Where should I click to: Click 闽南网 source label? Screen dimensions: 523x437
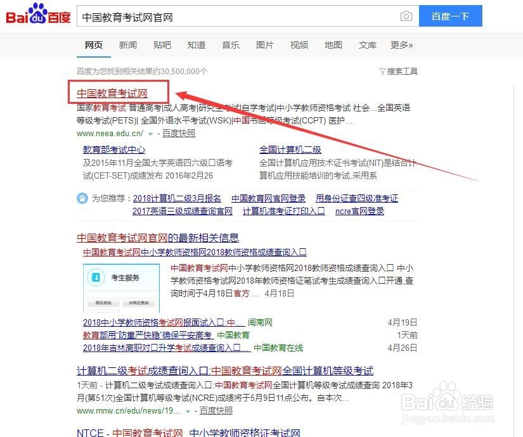(x=260, y=322)
